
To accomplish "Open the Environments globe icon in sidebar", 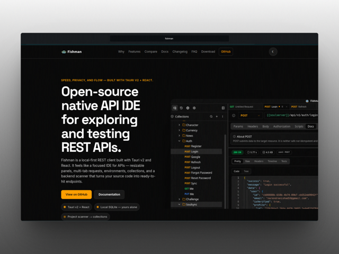I will (188, 108).
